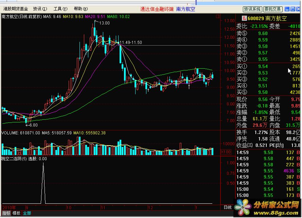This screenshot has height=218, width=302.
Task: Click the month 12 marker on time axis
Action: point(150,208)
